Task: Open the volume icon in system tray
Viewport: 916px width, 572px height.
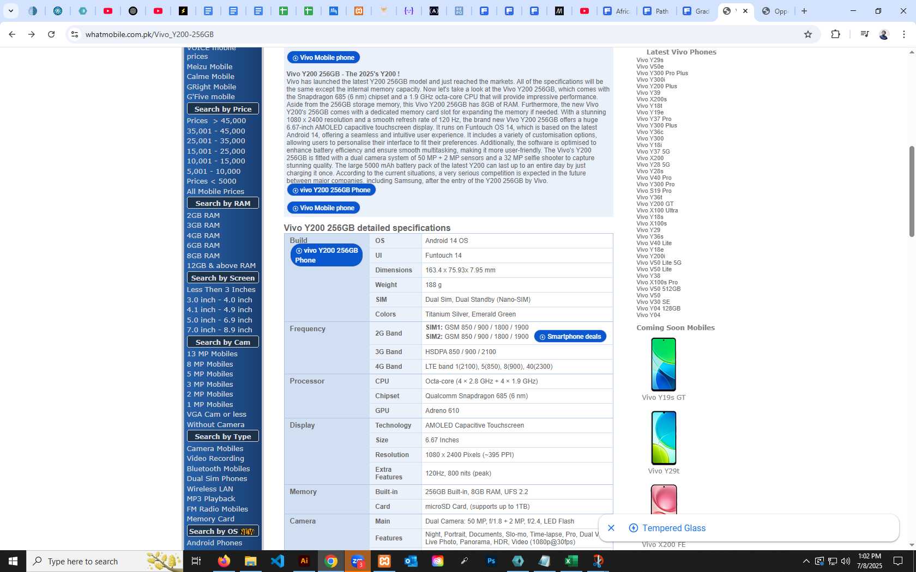Action: tap(846, 561)
